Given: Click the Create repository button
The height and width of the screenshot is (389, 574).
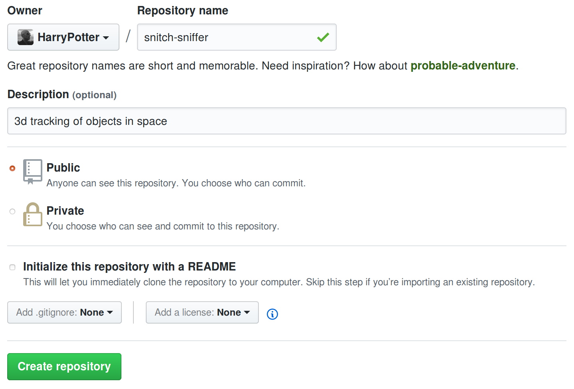Looking at the screenshot, I should [x=64, y=367].
